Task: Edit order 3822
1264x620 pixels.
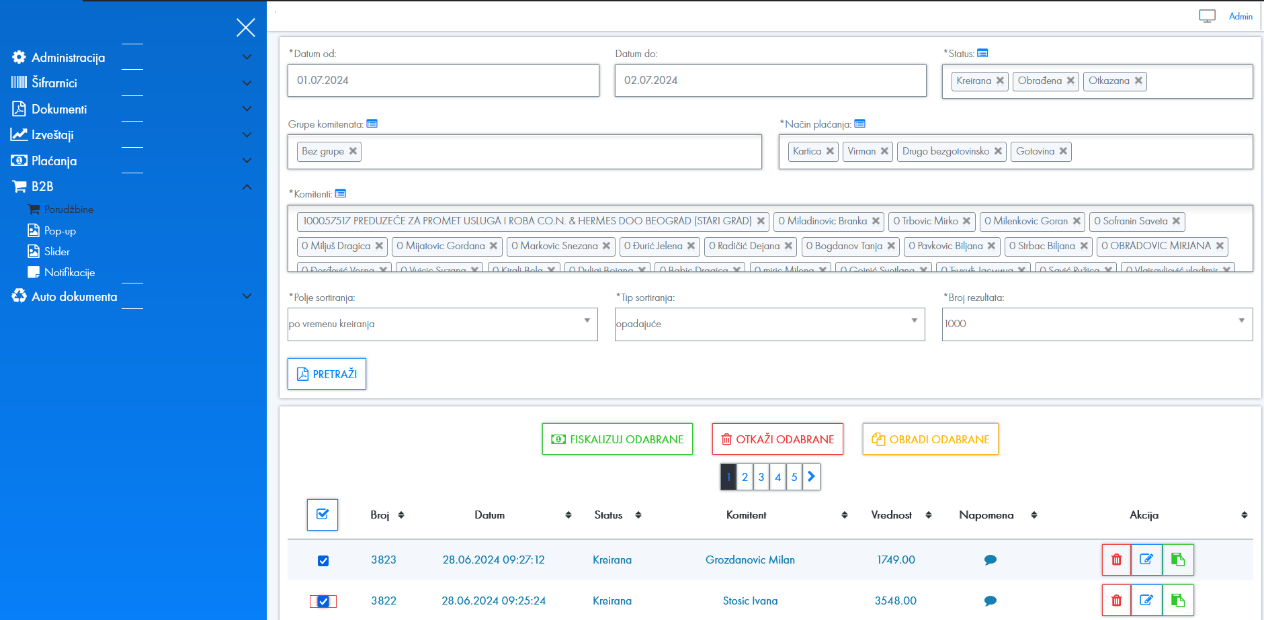Action: 1146,601
